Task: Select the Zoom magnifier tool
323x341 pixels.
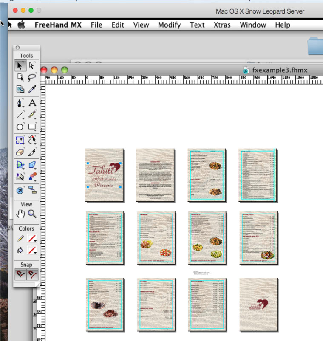Action: pyautogui.click(x=32, y=214)
